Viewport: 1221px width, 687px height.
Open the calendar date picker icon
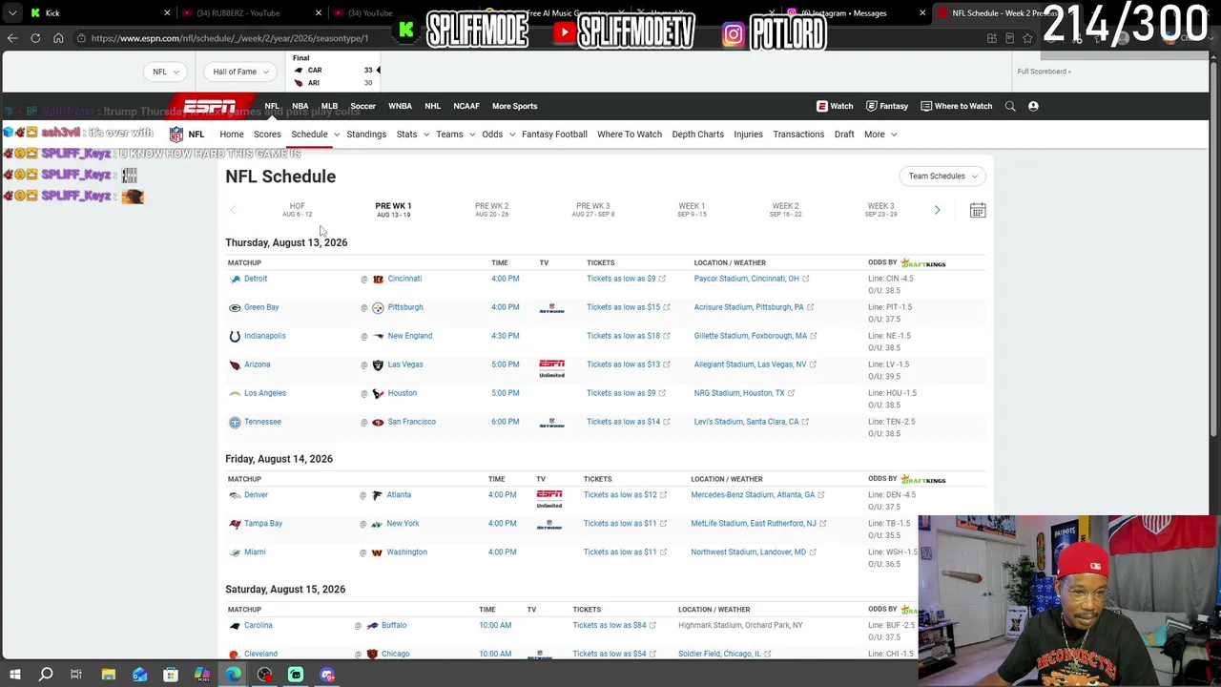coord(978,210)
